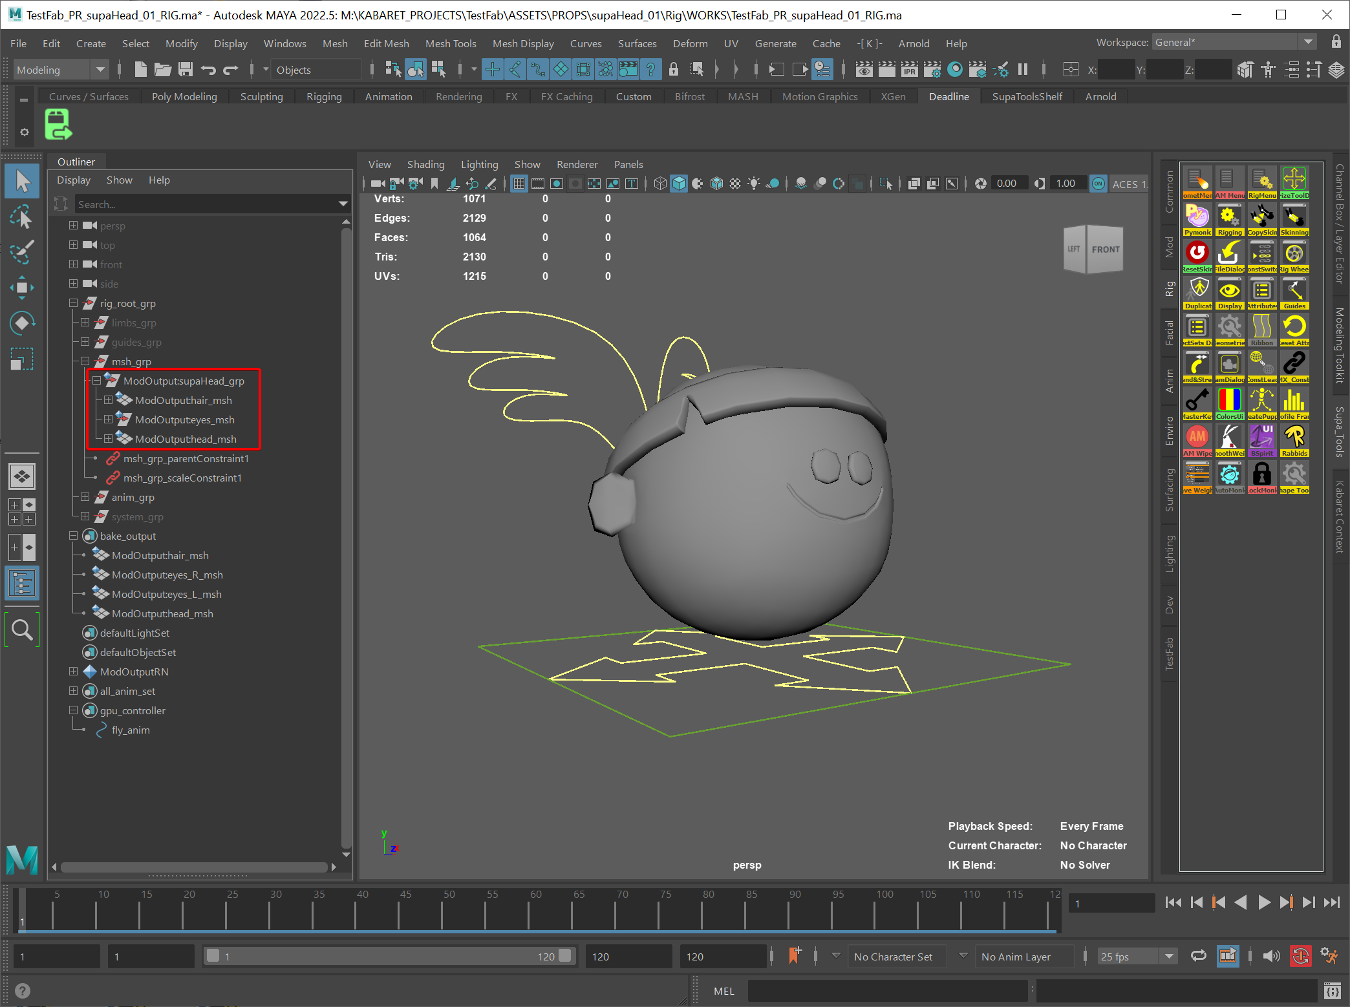
Task: Toggle the auto keyframe button
Action: [x=1300, y=956]
